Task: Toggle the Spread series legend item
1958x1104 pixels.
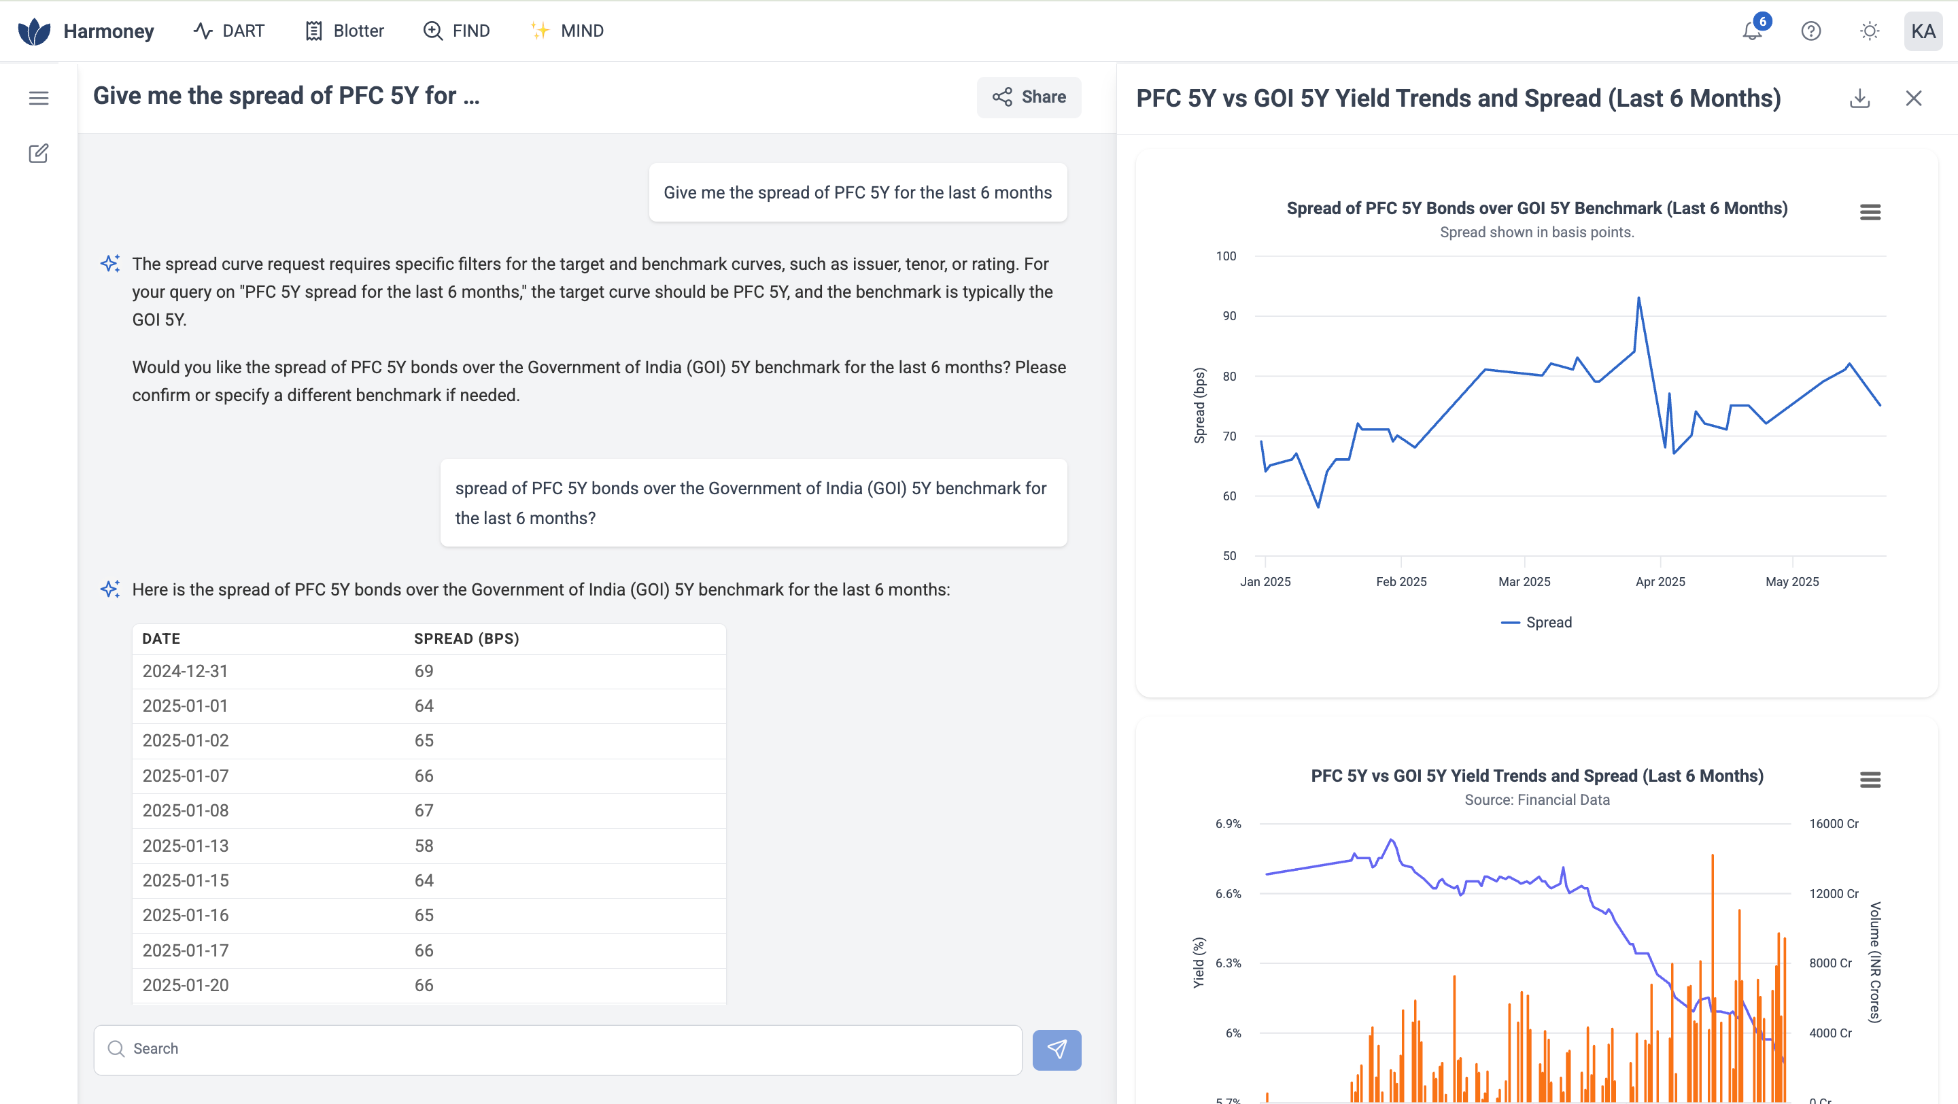Action: [x=1536, y=622]
